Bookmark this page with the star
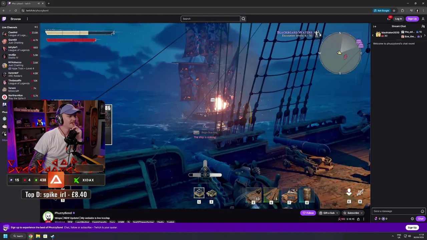Image resolution: width=427 pixels, height=240 pixels. [394, 11]
